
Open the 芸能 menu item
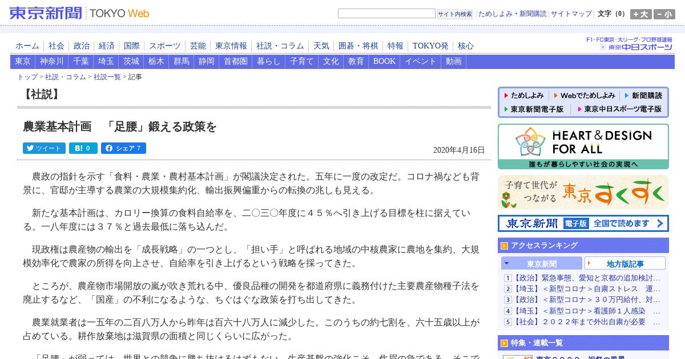pyautogui.click(x=198, y=46)
